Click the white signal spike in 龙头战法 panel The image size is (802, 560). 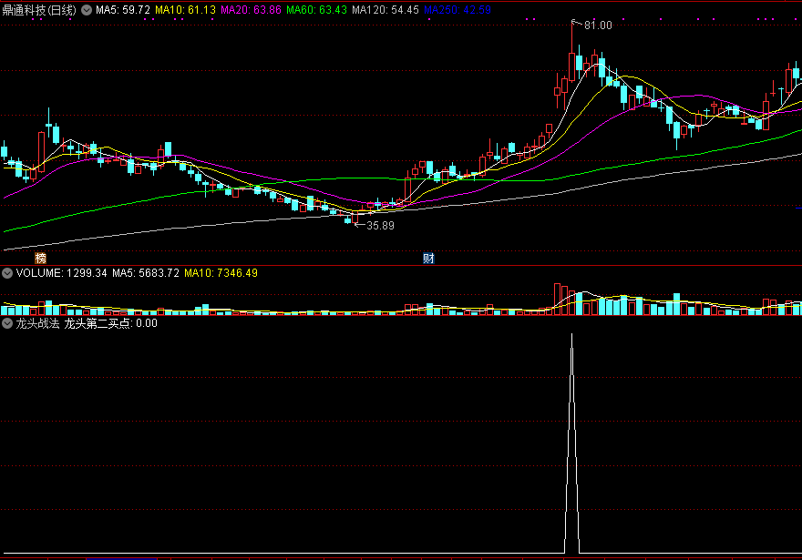pyautogui.click(x=571, y=443)
